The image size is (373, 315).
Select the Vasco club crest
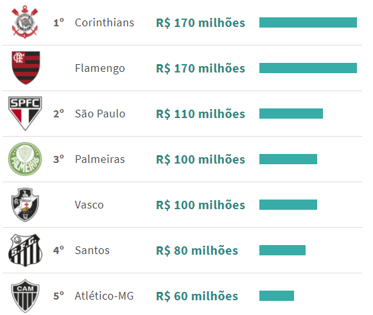pos(25,205)
